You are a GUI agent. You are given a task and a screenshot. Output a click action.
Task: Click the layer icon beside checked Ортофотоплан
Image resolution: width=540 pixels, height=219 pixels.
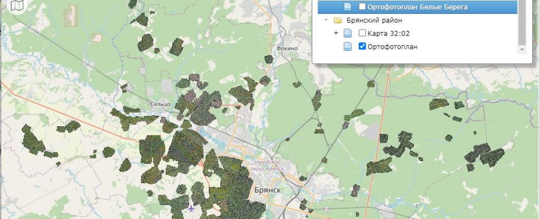348,46
